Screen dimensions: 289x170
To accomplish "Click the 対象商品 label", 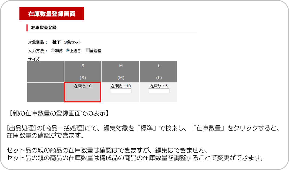I will pos(38,42).
